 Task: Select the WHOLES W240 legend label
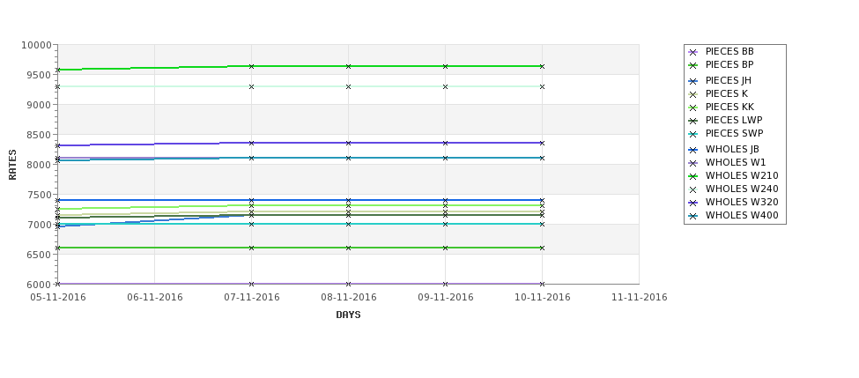[x=742, y=189]
